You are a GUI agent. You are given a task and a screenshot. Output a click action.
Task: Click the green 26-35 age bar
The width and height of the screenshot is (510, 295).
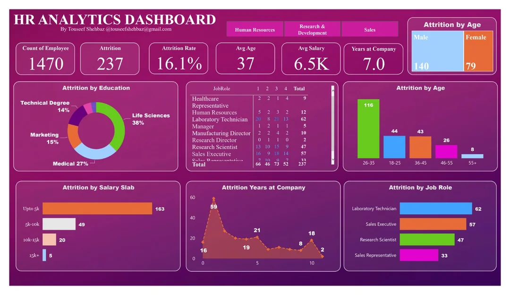[368, 128]
